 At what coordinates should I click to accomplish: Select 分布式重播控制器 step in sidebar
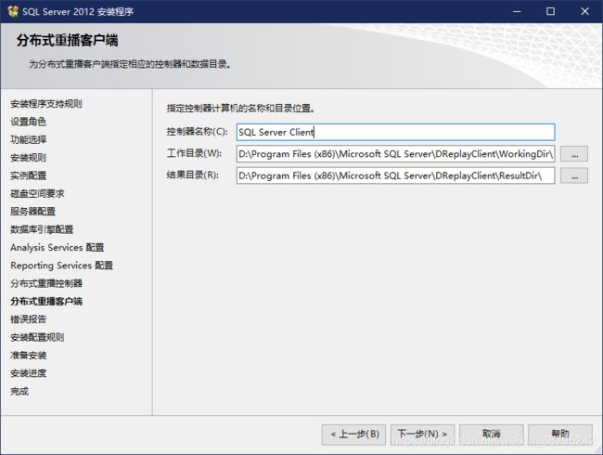[x=46, y=283]
